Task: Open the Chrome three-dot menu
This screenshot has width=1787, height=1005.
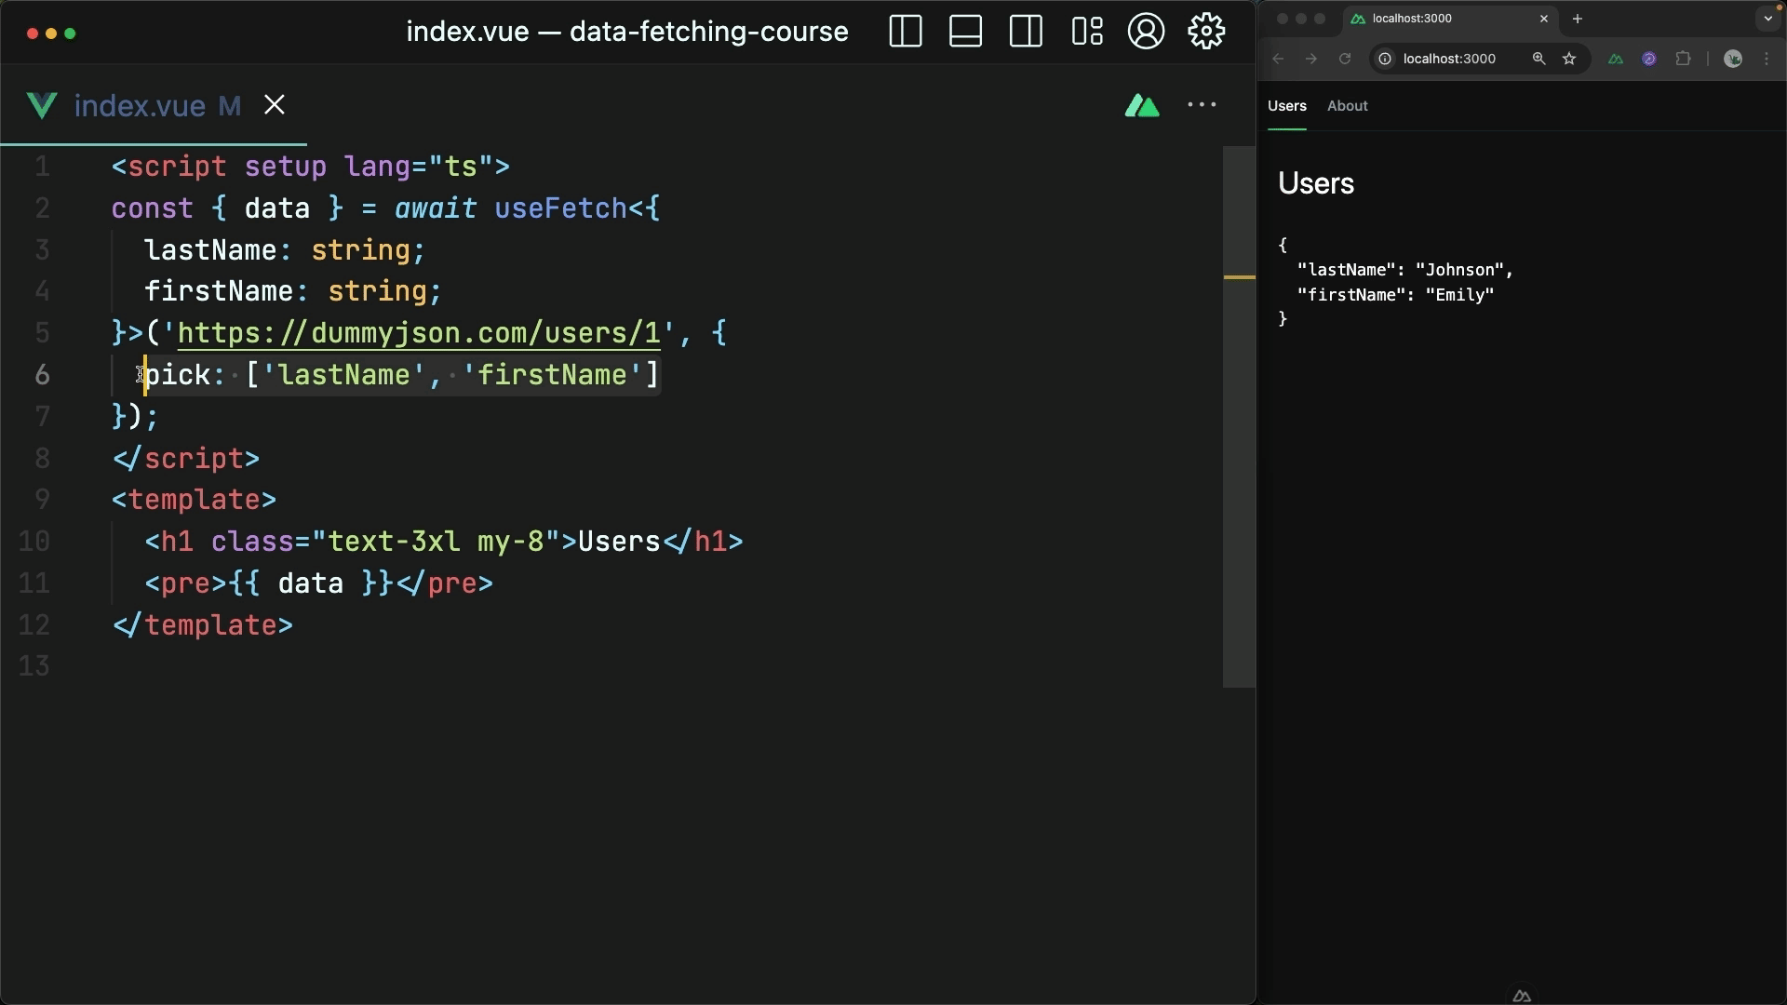Action: [x=1767, y=59]
